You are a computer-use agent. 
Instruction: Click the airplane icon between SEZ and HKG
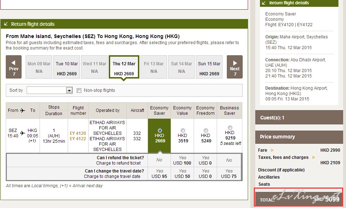click(x=23, y=133)
